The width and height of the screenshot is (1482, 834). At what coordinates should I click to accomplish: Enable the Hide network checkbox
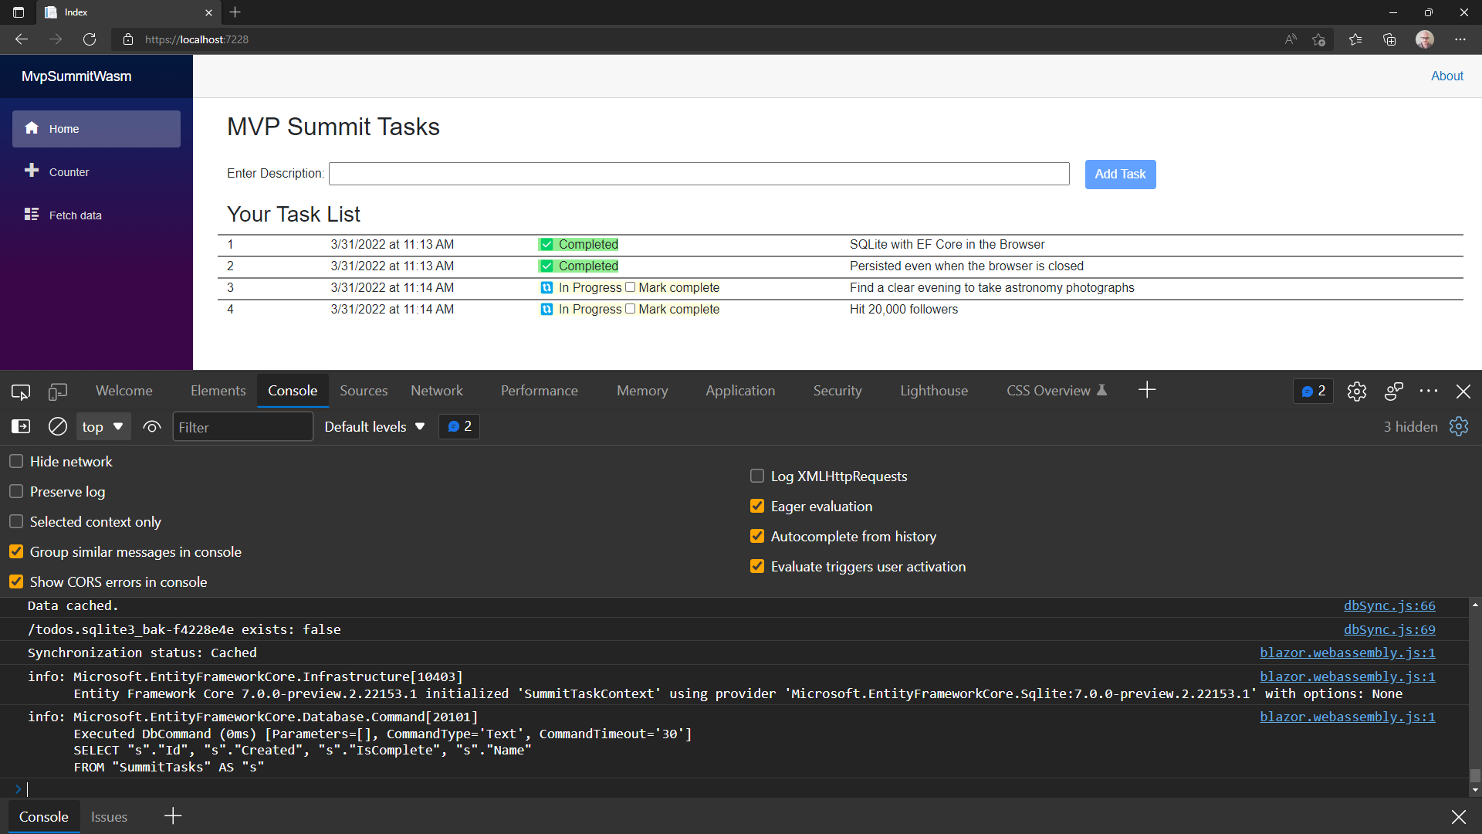(15, 461)
